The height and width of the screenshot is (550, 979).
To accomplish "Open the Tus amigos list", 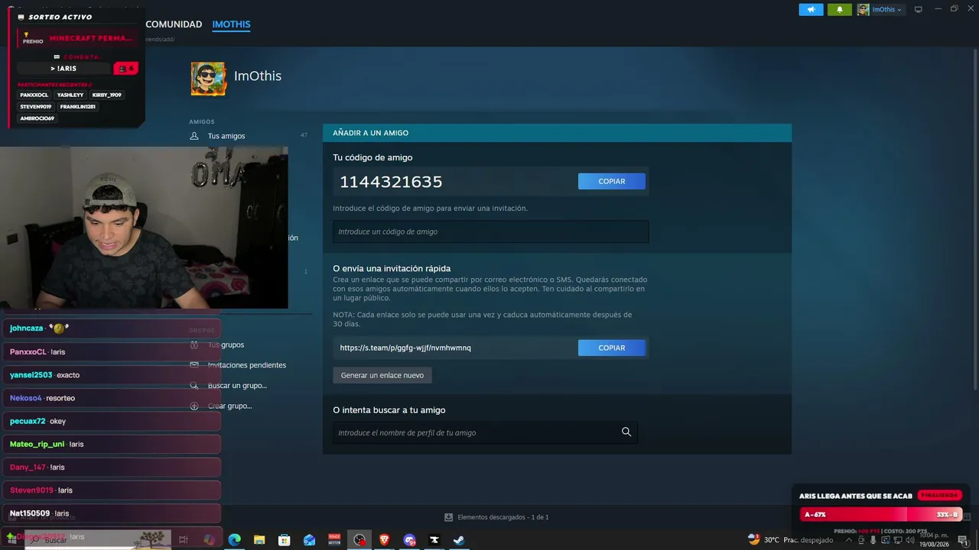I will click(226, 136).
